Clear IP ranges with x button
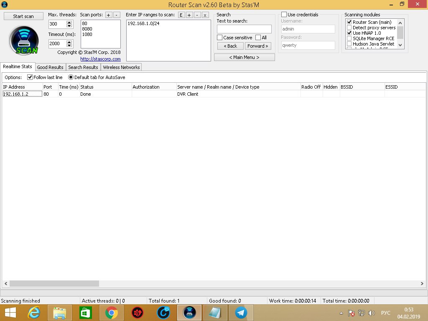The height and width of the screenshot is (321, 428). click(205, 15)
